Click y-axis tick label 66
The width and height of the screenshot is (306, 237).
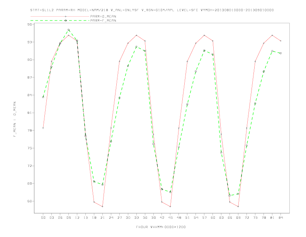(30, 201)
